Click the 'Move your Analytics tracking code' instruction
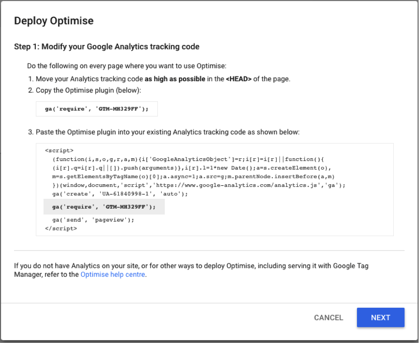Viewport: 419px width, 343px height. pyautogui.click(x=163, y=79)
